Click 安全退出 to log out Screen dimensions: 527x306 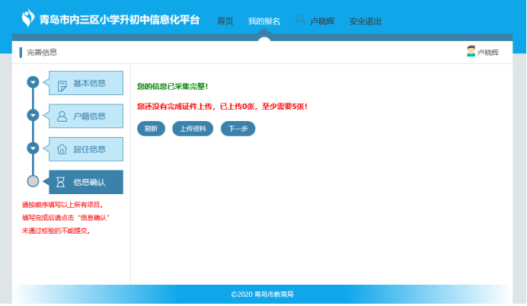(366, 21)
